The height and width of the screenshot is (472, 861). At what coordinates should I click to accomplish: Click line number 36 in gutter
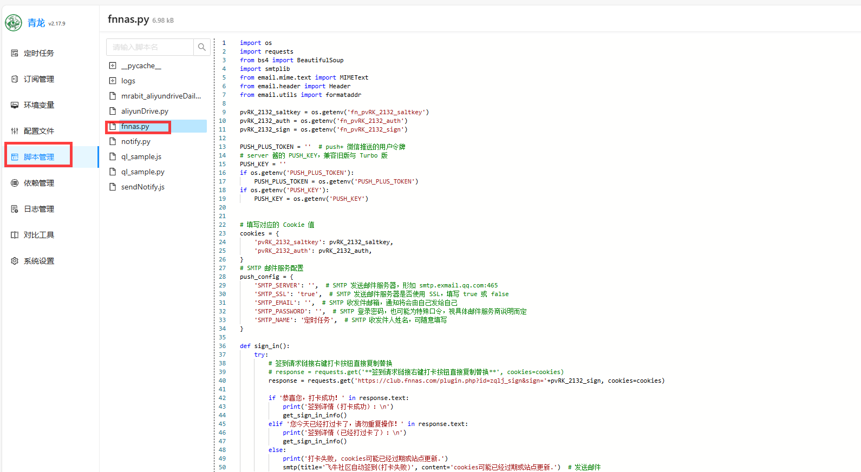click(223, 346)
